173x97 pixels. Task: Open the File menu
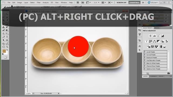(x=9, y=2)
